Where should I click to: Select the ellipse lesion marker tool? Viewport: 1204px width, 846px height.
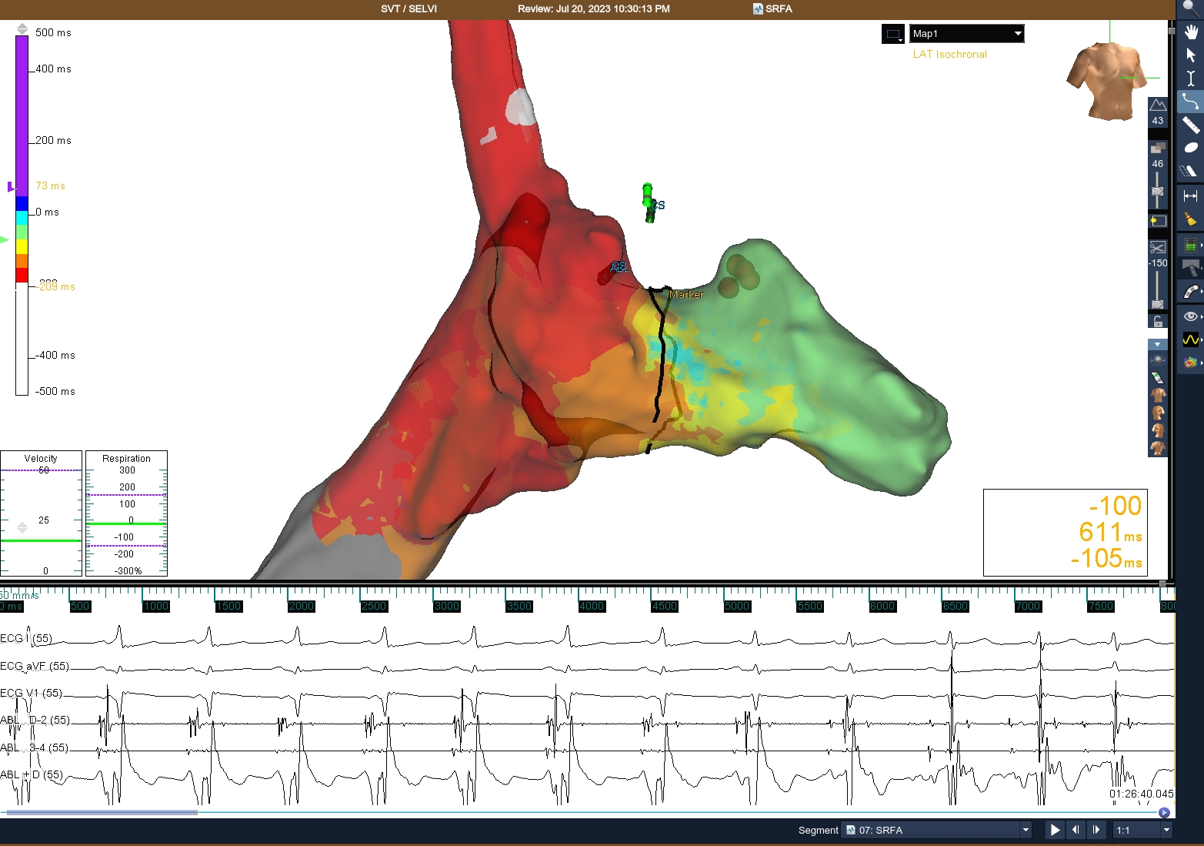click(1191, 148)
